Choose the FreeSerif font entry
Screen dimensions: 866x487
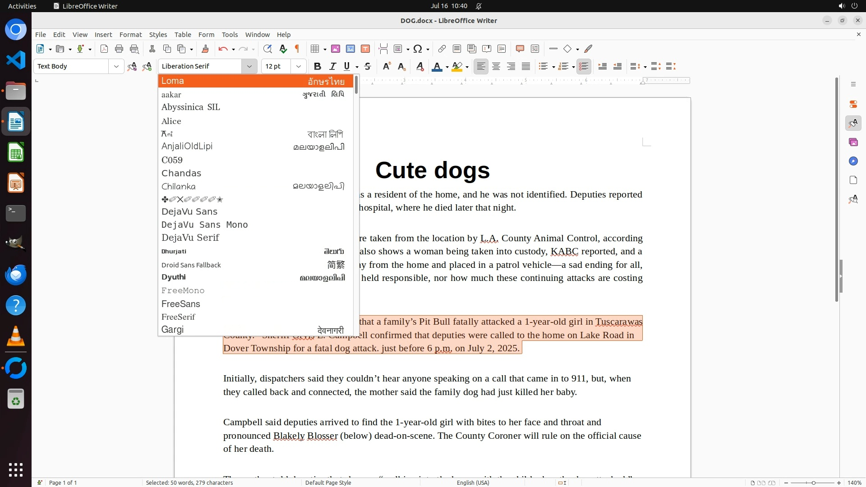point(178,317)
